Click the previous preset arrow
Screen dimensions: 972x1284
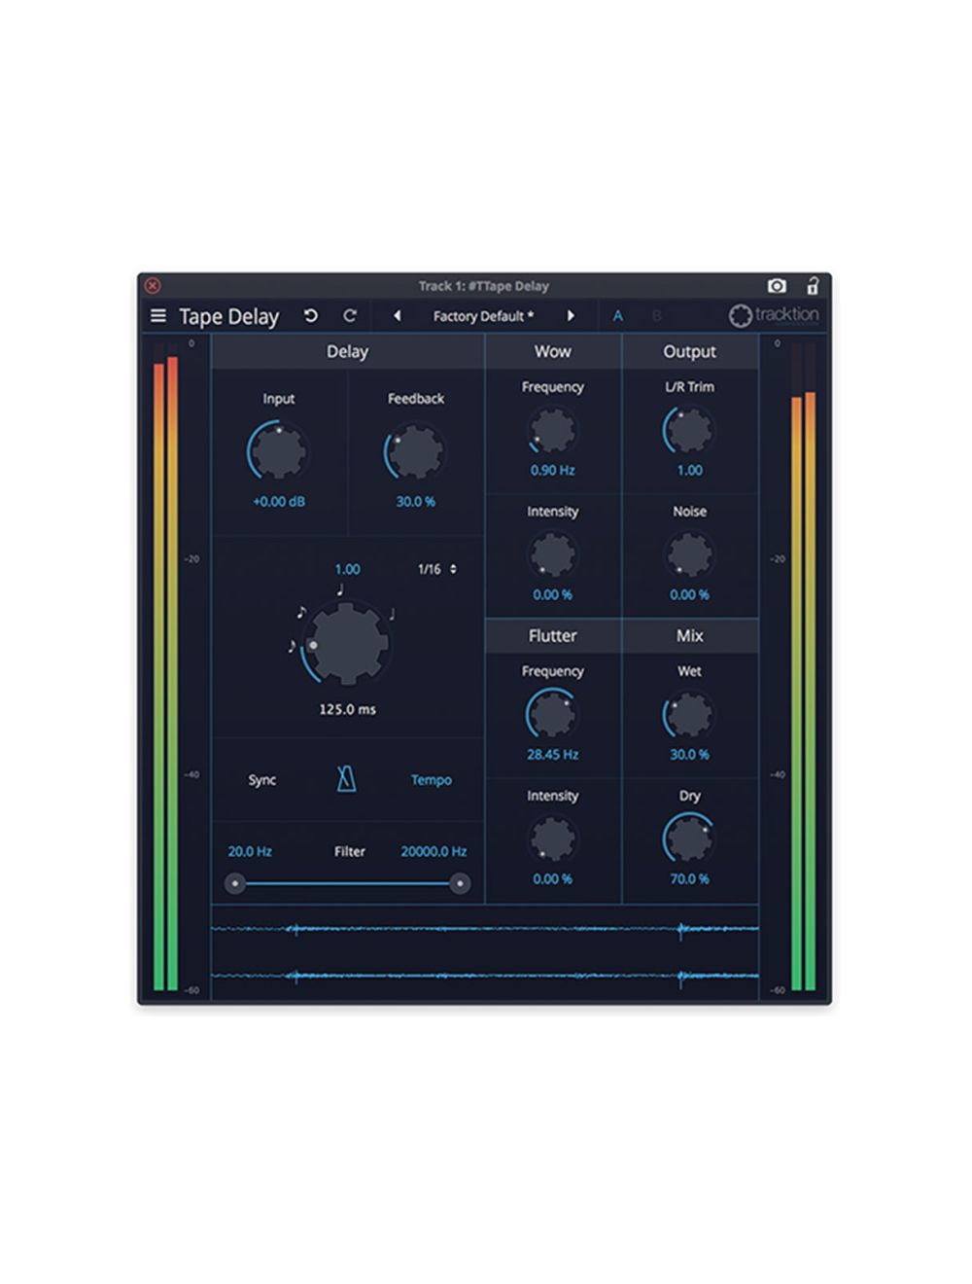point(399,315)
